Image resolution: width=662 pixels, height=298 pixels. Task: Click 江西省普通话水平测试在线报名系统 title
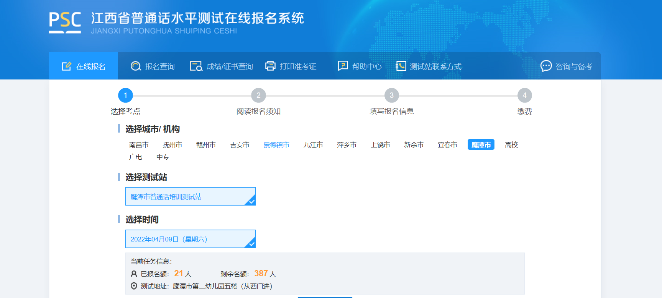click(197, 18)
